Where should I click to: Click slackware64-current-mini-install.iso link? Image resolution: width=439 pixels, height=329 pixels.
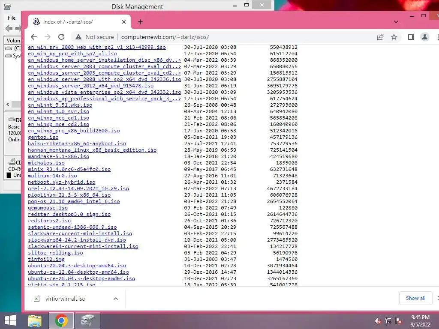(x=83, y=246)
